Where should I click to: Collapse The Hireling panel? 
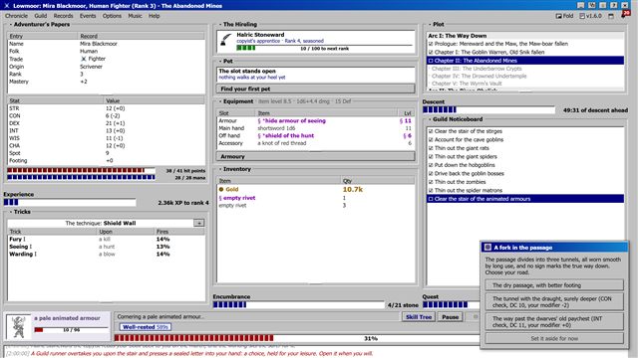pyautogui.click(x=219, y=24)
